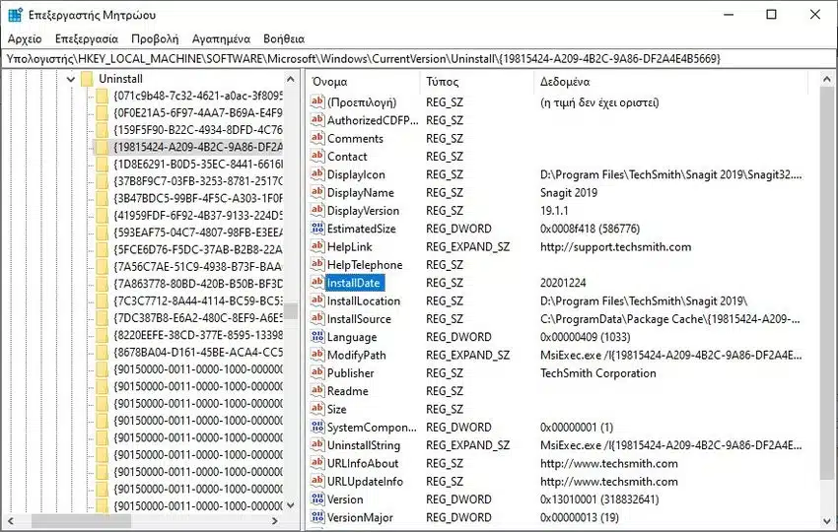Click tree pane horizontal scroll left arrow

(x=11, y=521)
